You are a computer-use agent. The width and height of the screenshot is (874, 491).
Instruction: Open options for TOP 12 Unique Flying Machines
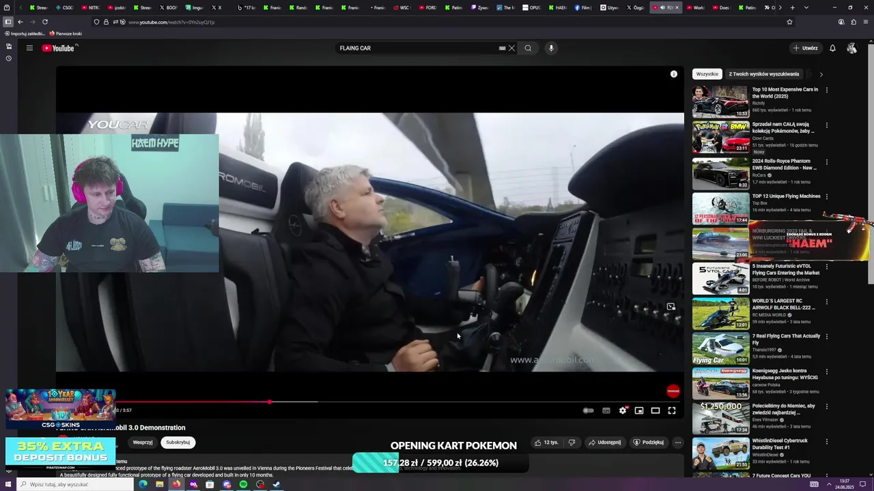pyautogui.click(x=827, y=197)
